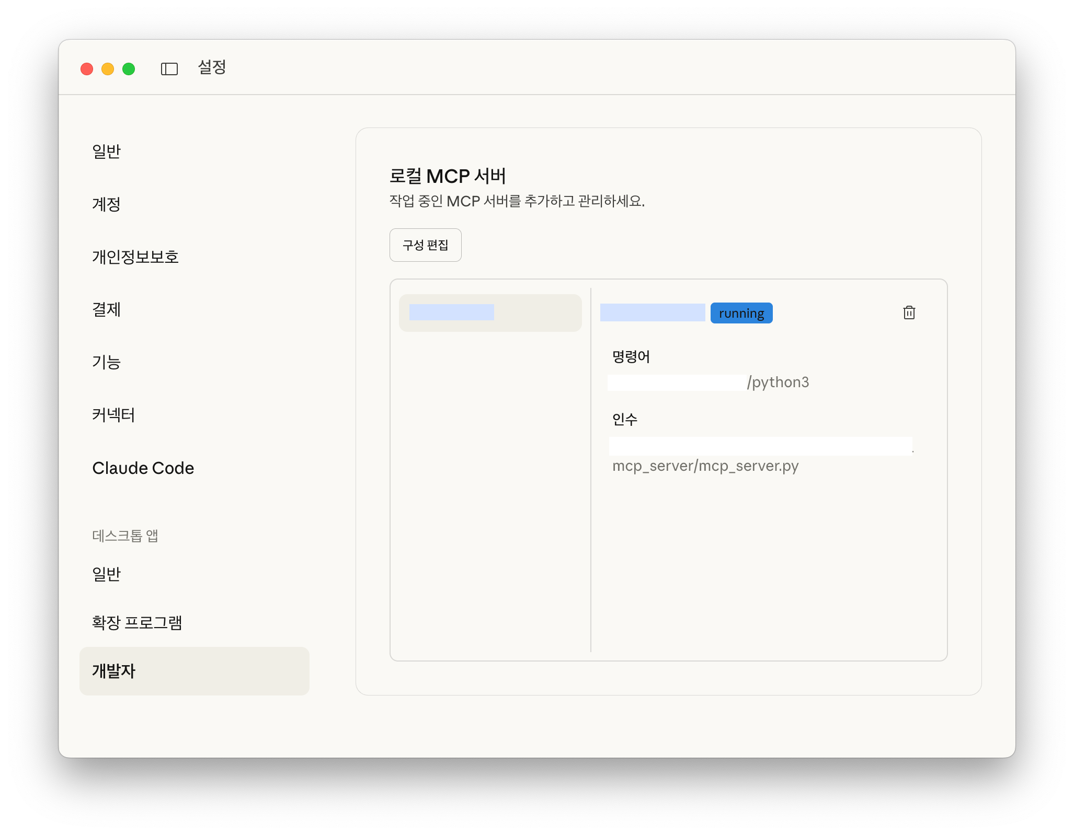Click the 구성 편집 button
Image resolution: width=1074 pixels, height=835 pixels.
click(x=425, y=245)
